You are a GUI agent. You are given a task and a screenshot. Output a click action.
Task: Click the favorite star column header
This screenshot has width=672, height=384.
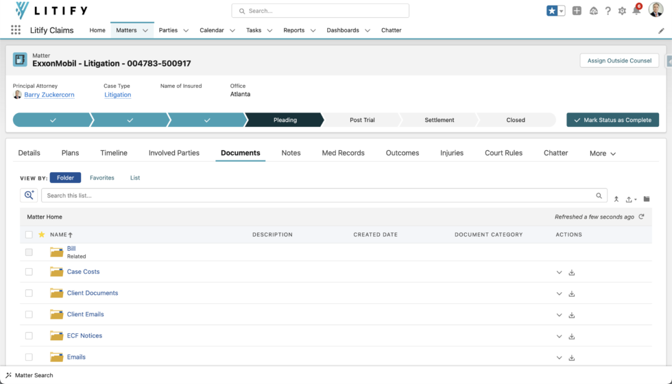42,235
